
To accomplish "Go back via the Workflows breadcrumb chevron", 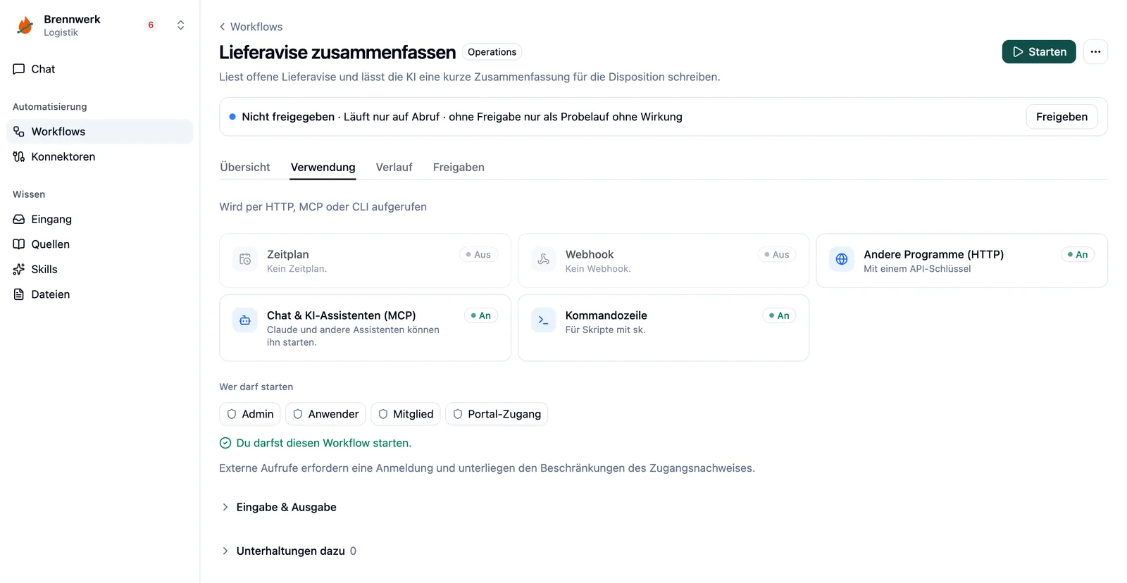I will 223,27.
